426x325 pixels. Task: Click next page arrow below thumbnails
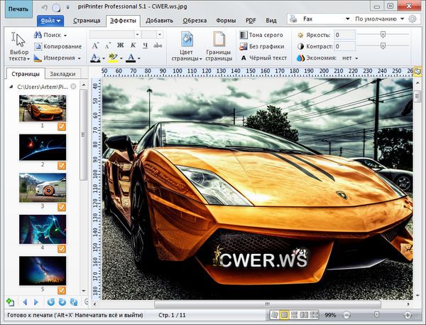36,302
